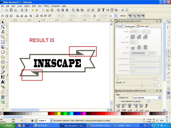Pick the Tweak tool in the toolbox
171x128 pixels.
(x=3, y=32)
